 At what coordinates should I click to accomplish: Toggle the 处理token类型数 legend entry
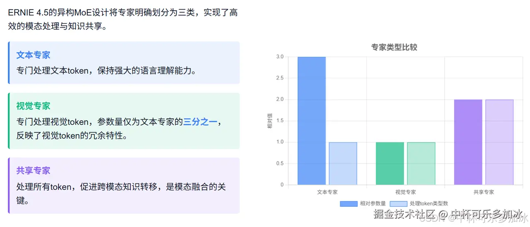coord(419,203)
